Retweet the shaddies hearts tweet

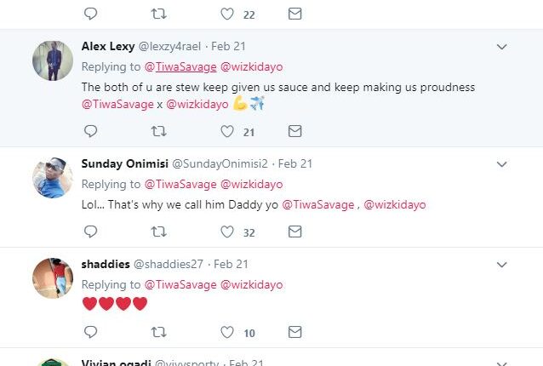(158, 332)
